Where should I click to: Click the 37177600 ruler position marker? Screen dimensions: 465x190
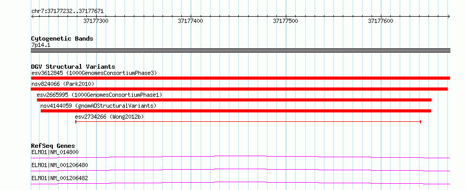pos(380,21)
